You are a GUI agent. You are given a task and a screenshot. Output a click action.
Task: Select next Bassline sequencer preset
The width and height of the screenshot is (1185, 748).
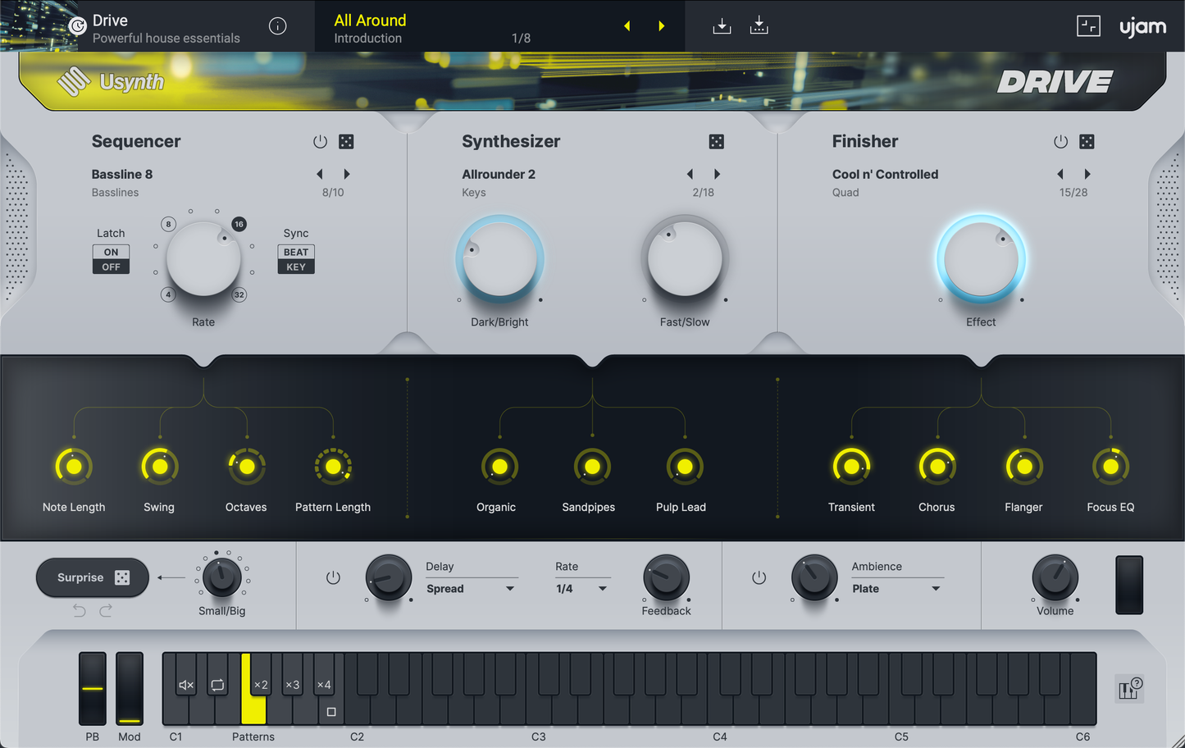[x=347, y=174]
